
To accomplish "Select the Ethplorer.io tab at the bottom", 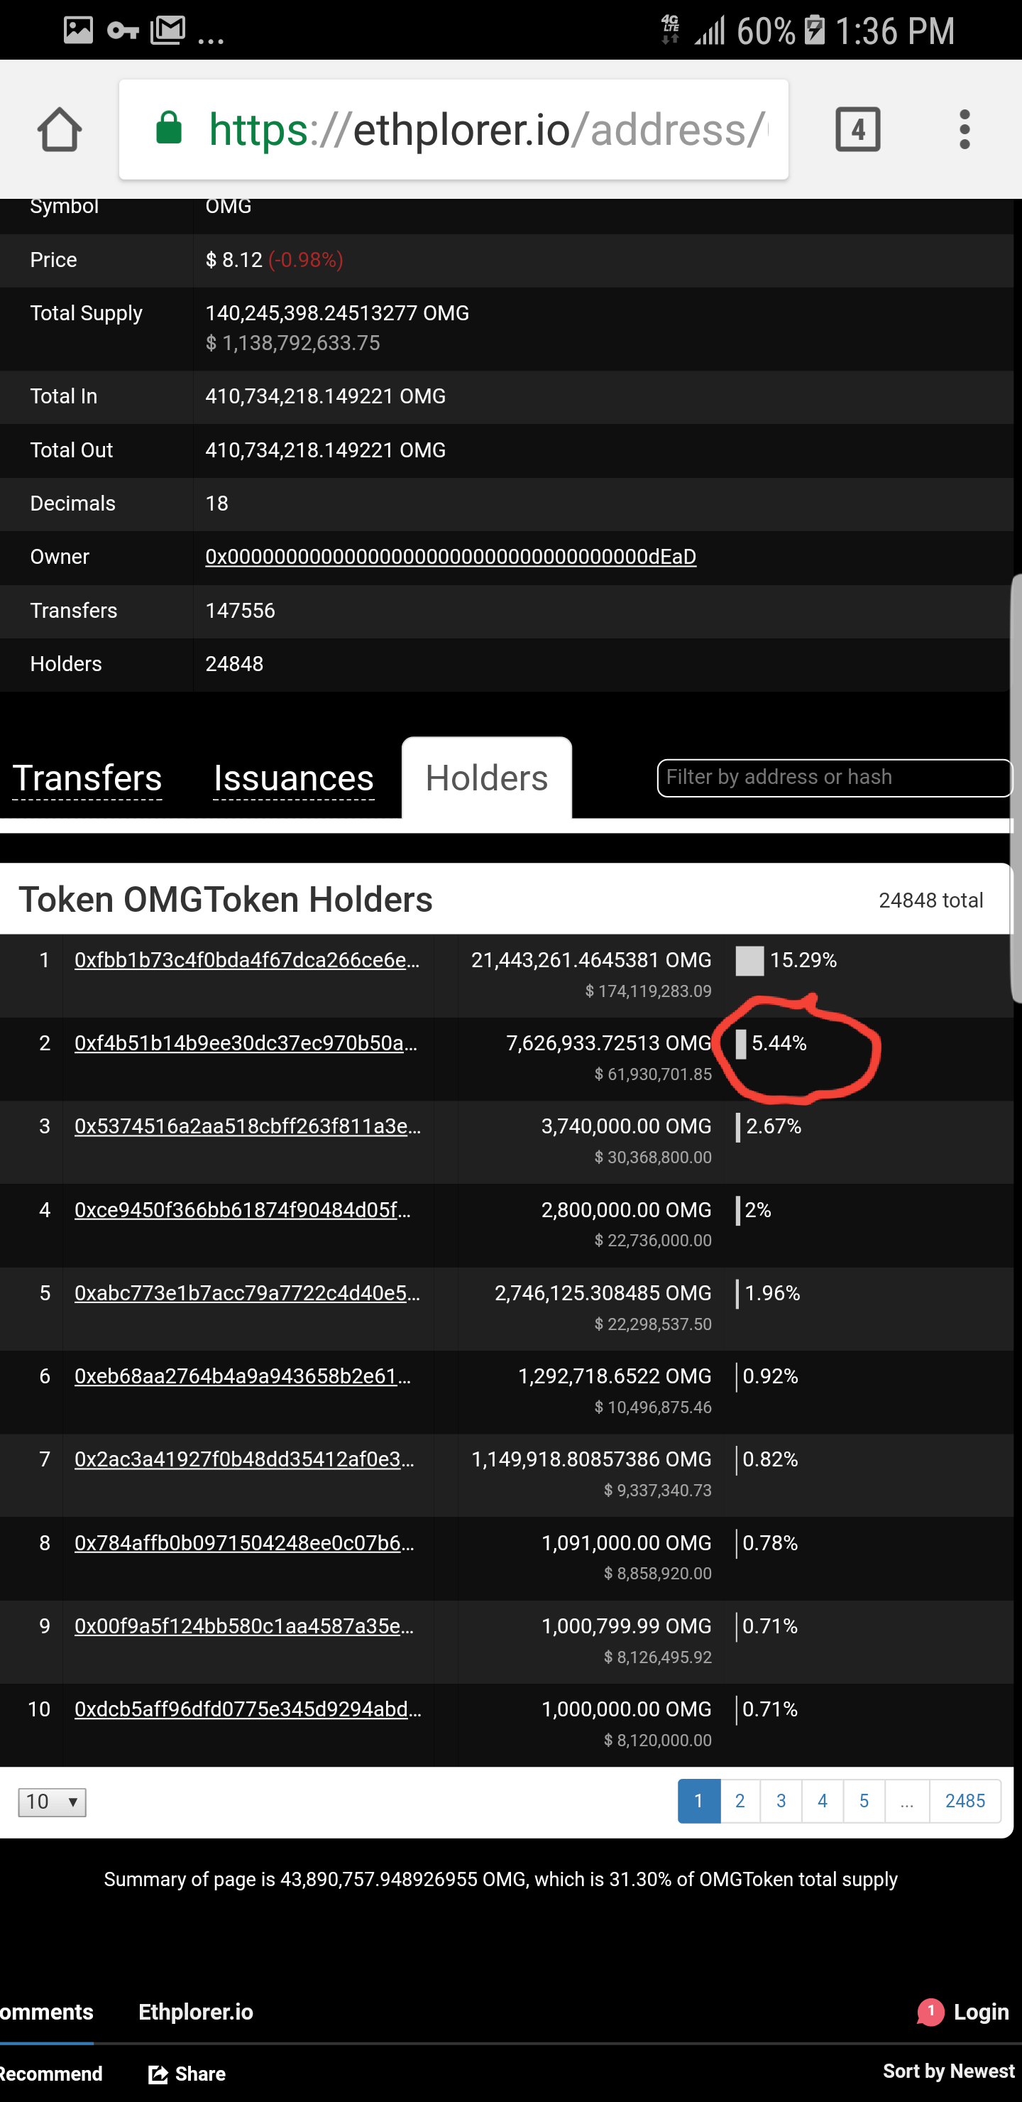I will [x=195, y=2011].
